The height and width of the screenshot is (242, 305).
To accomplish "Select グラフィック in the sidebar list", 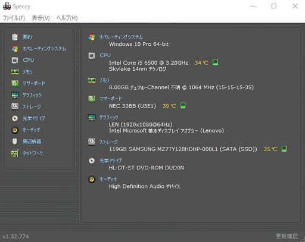I will 32,95.
